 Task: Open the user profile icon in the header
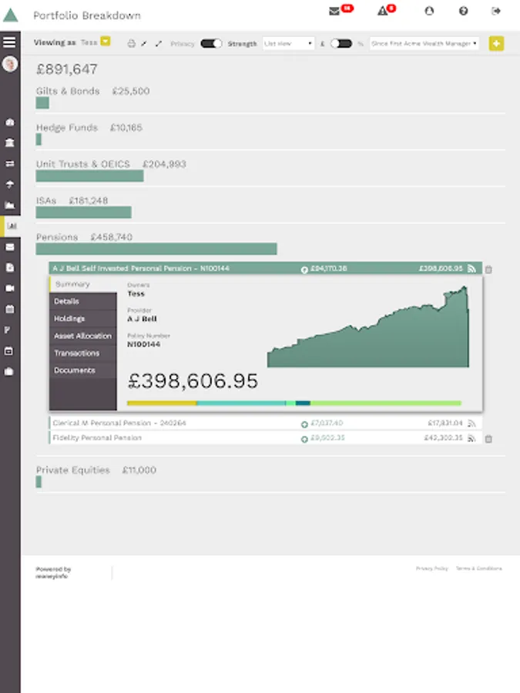click(429, 11)
